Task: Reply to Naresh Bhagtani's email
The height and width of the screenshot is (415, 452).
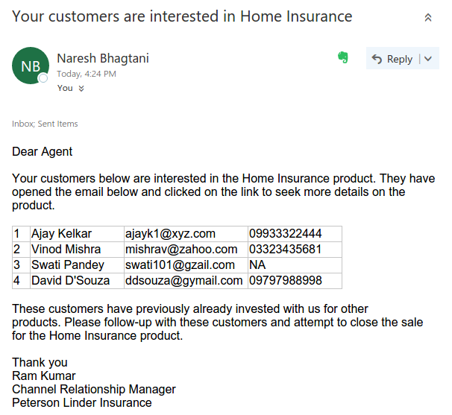Action: [x=392, y=59]
